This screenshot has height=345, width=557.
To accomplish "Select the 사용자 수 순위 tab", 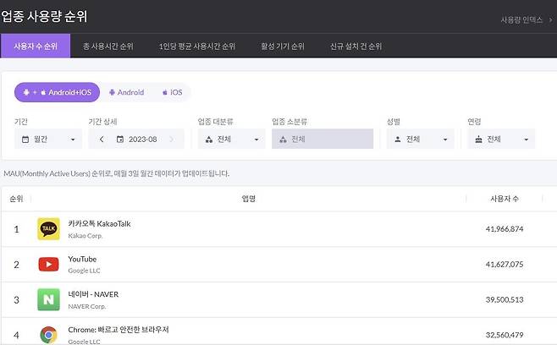I will (x=36, y=46).
